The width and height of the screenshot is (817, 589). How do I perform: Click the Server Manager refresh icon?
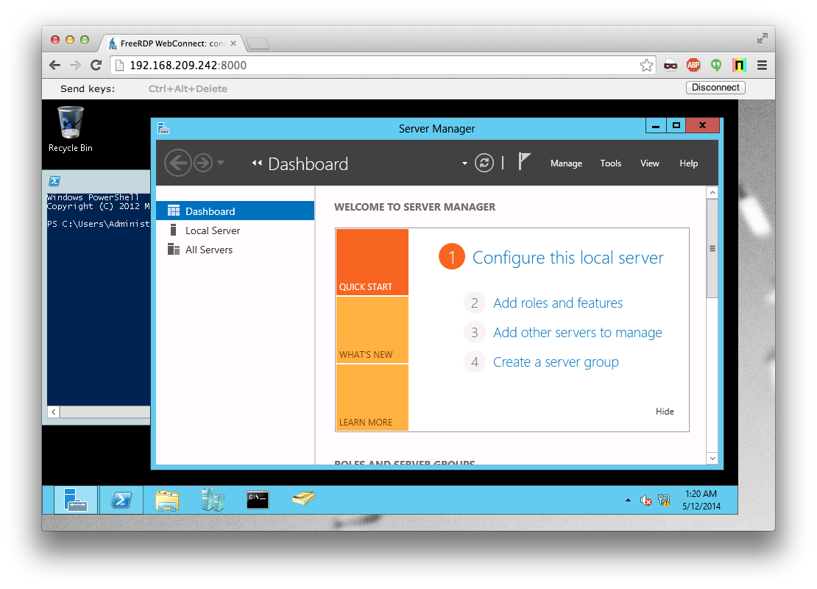[x=484, y=163]
